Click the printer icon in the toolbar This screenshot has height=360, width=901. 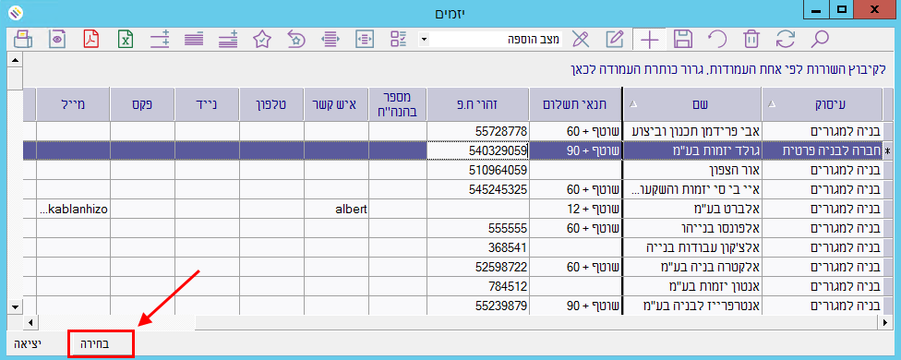[x=22, y=40]
